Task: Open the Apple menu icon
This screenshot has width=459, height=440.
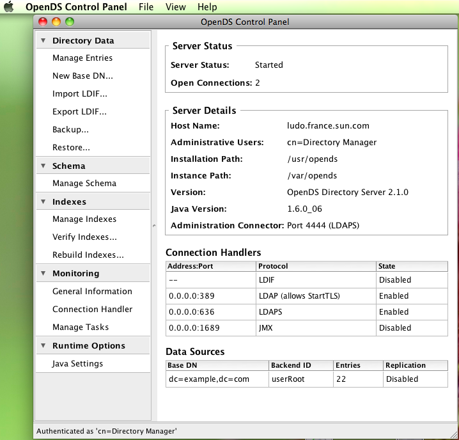Action: pos(9,7)
